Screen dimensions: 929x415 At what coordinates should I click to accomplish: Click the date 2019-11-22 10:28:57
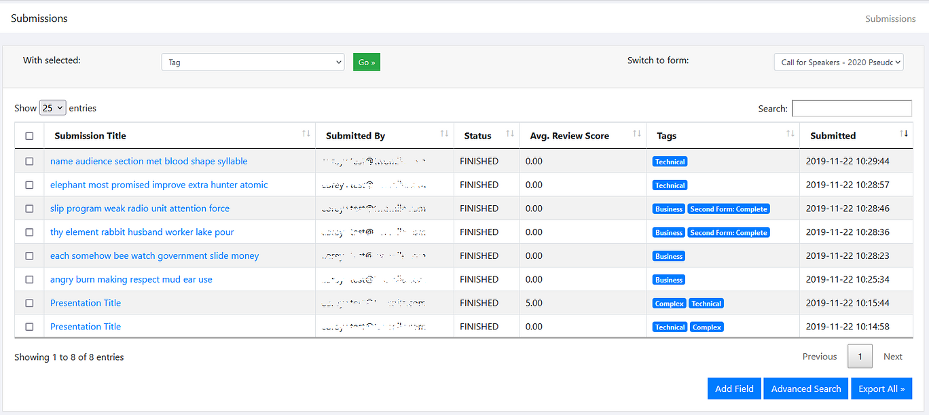point(848,185)
